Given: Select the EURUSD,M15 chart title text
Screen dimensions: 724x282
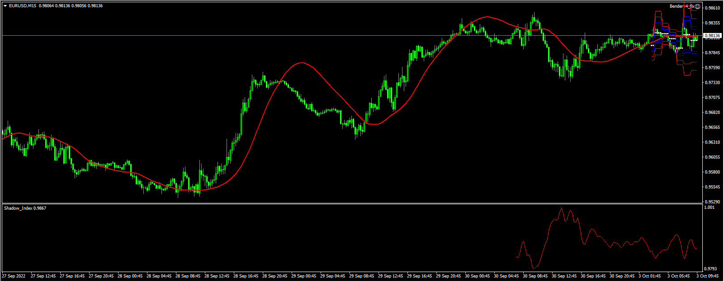Looking at the screenshot, I should [x=23, y=6].
